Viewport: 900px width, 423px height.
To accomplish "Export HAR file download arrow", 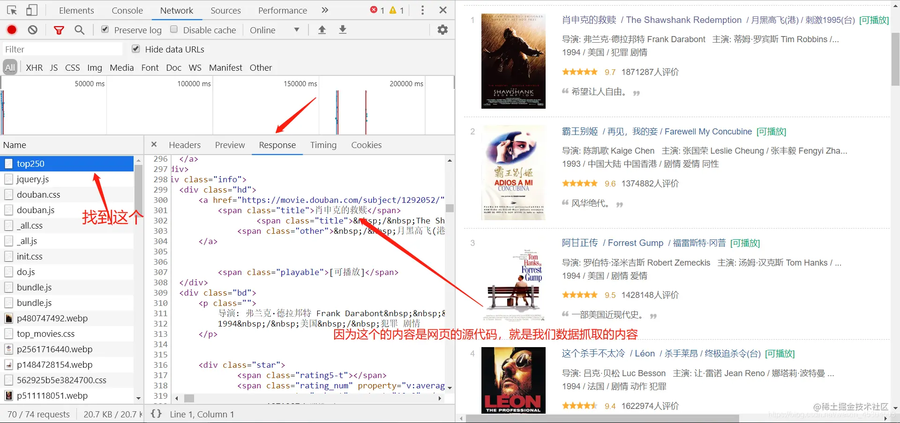I will tap(343, 30).
